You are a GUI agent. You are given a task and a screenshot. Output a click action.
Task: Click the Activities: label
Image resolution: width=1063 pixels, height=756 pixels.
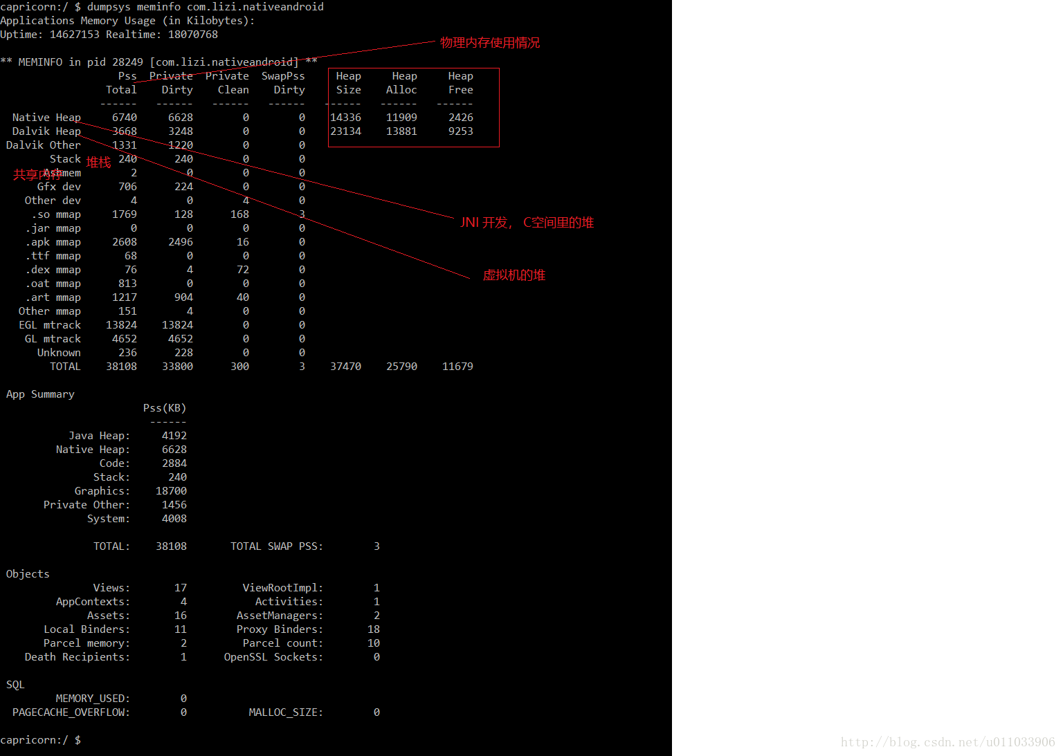pos(289,602)
